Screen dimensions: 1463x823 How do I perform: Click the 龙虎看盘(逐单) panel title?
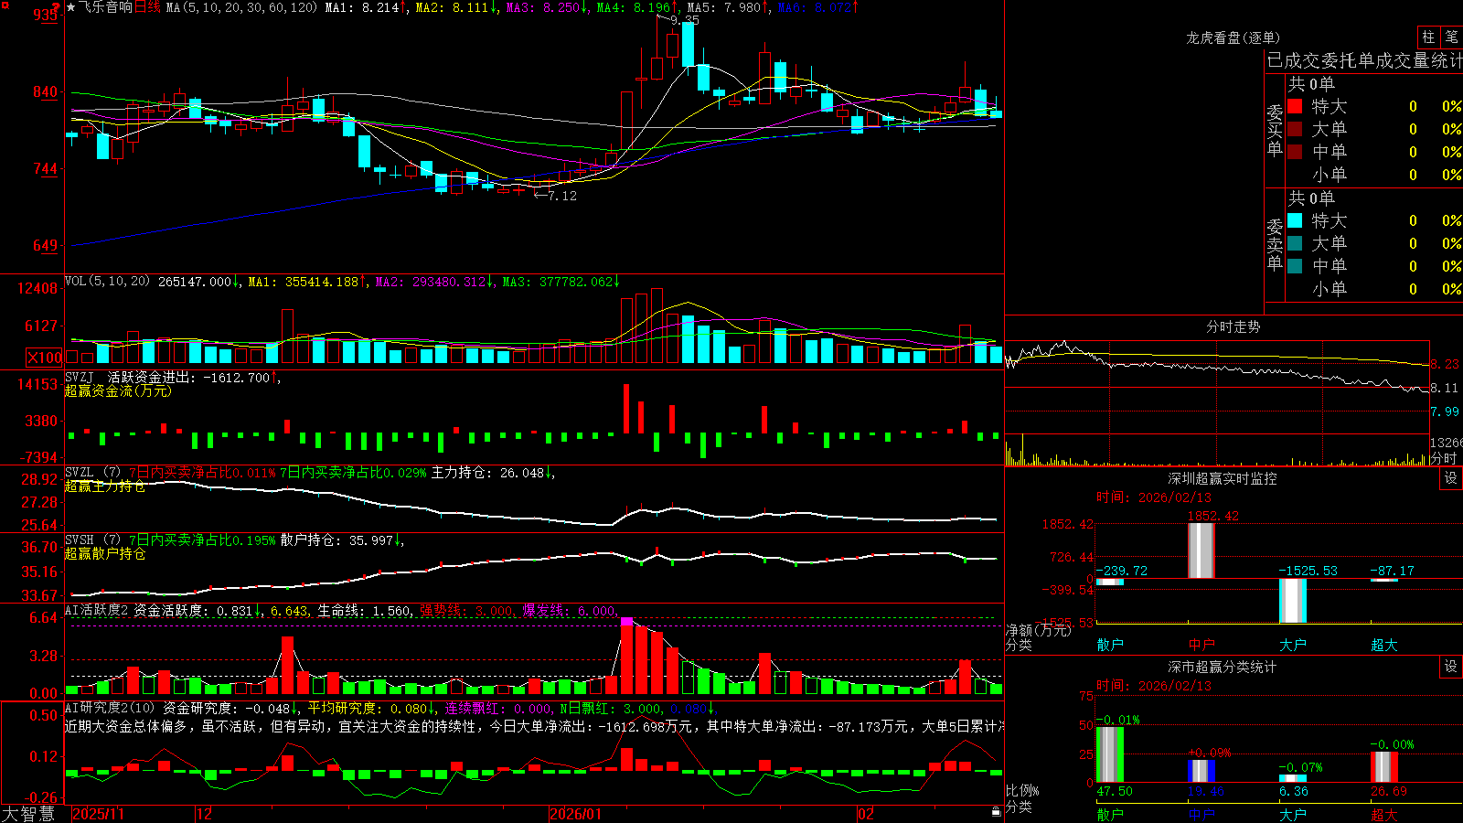coord(1233,37)
